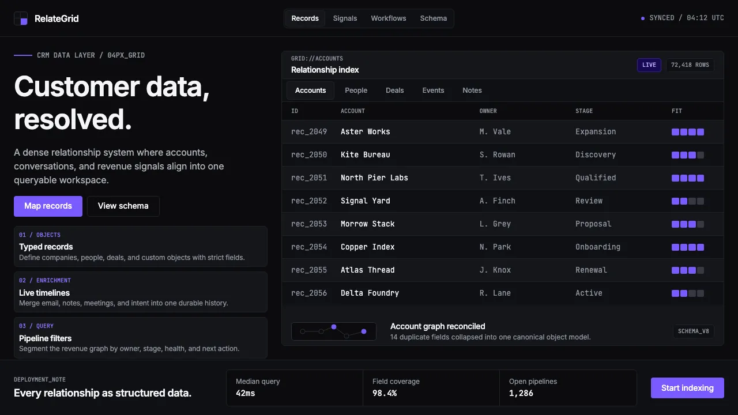Click the Median query 42ms stat
This screenshot has height=415, width=738.
pos(295,388)
